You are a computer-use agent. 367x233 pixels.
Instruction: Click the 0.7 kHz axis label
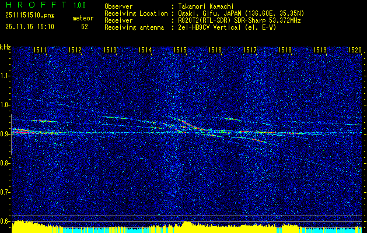click(x=5, y=192)
